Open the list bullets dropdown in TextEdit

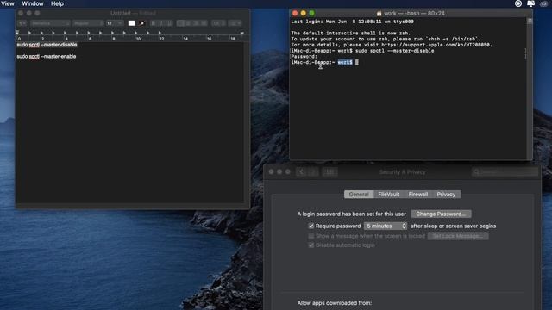(x=235, y=23)
